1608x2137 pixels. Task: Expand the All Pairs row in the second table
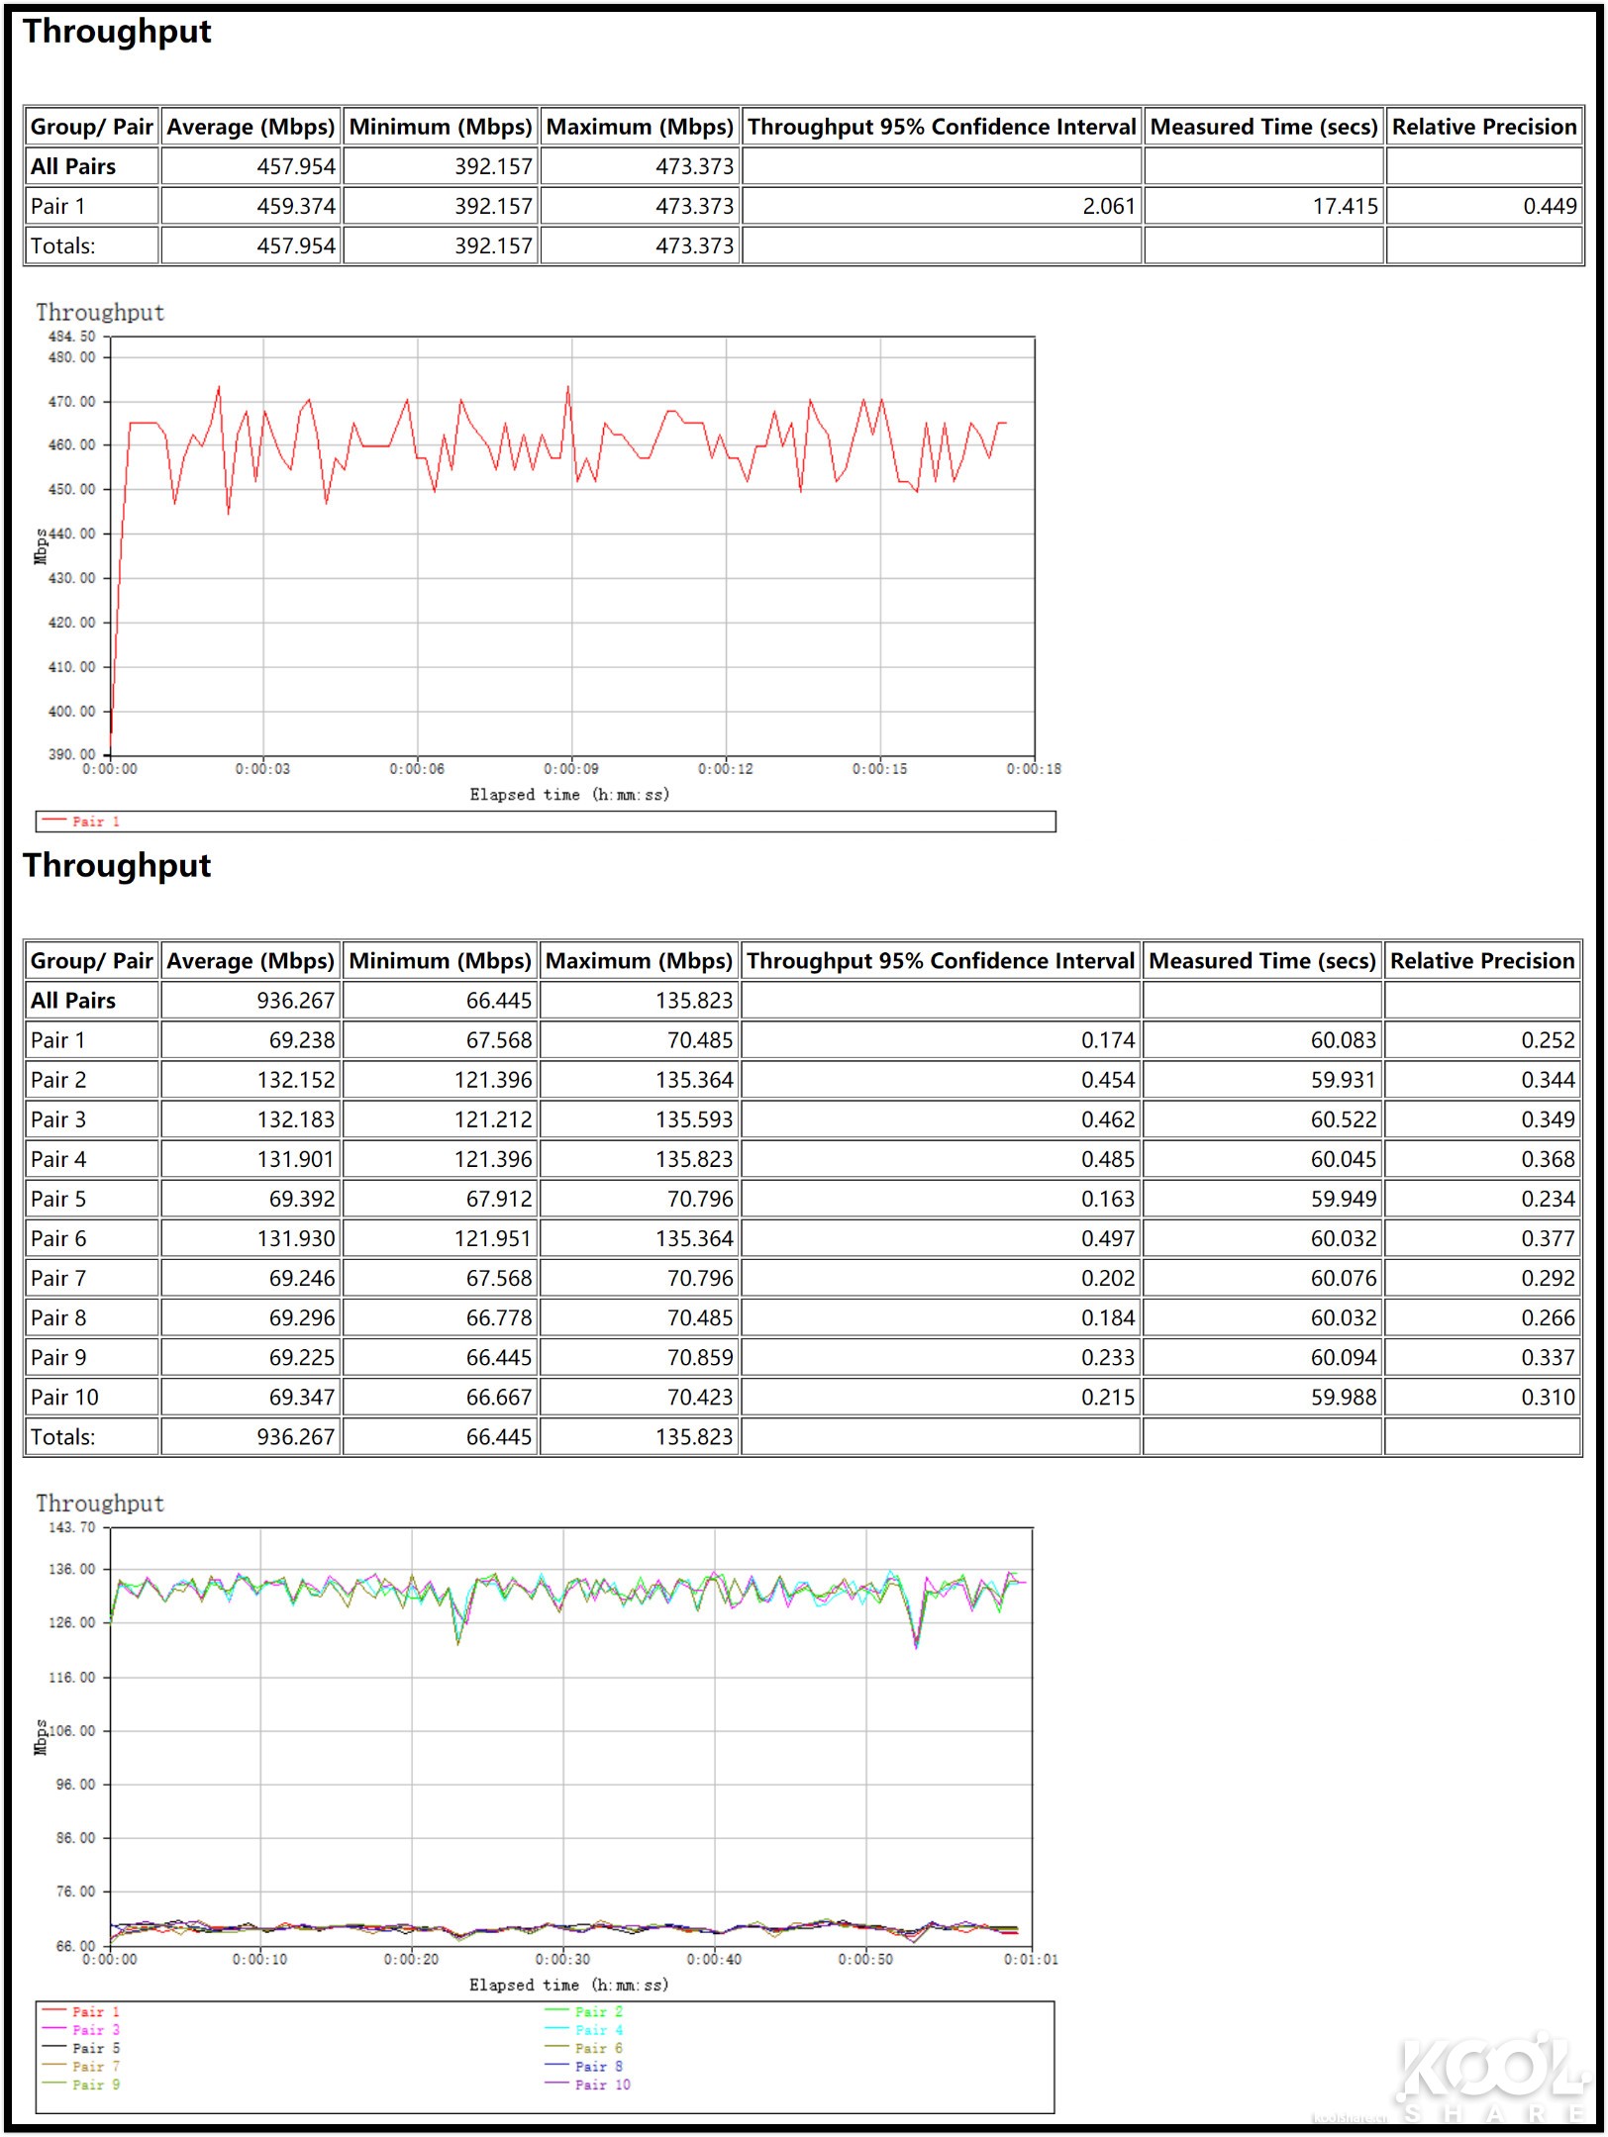pyautogui.click(x=73, y=1001)
